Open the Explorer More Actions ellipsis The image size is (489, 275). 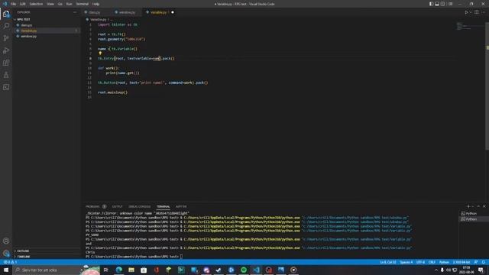75,12
